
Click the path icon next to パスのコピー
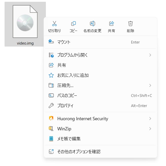[51, 95]
